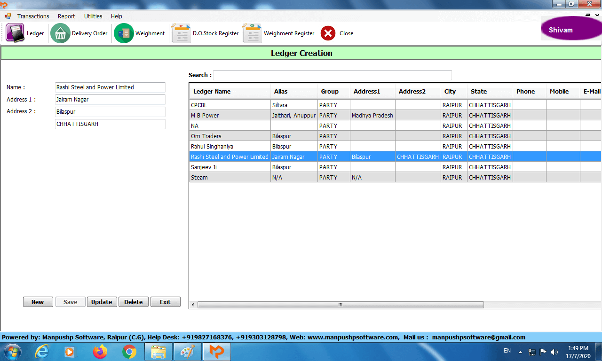Viewport: 602px width, 361px height.
Task: Select the Steam ledger row
Action: click(395, 177)
